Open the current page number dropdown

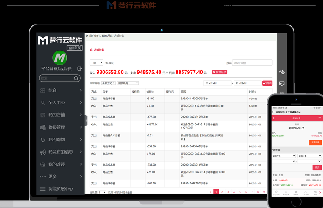[x=102, y=192]
